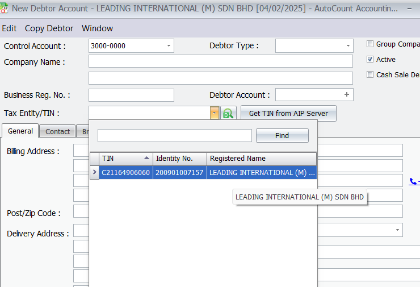The image size is (420, 287).
Task: Collapse the Tax Entity/TIN dropdown arrow
Action: pyautogui.click(x=215, y=113)
